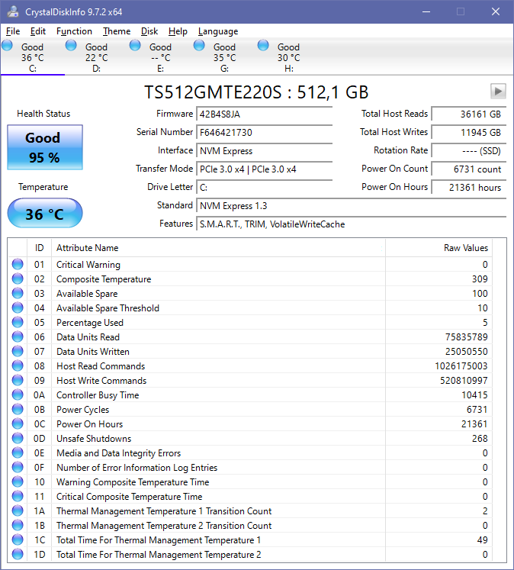Click the status orb for Host Read Commands

coord(18,366)
